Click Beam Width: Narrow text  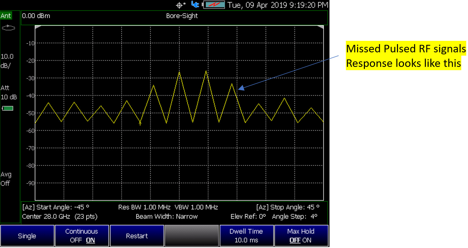click(167, 216)
